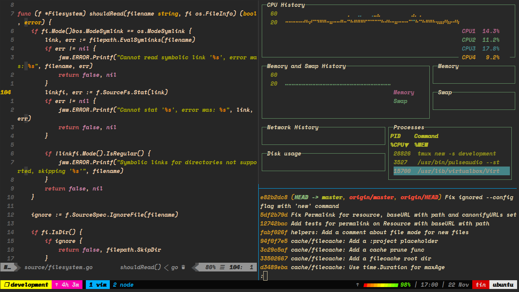Viewport: 519px width, 292px height.
Task: Select the Network History panel
Action: [x=323, y=136]
